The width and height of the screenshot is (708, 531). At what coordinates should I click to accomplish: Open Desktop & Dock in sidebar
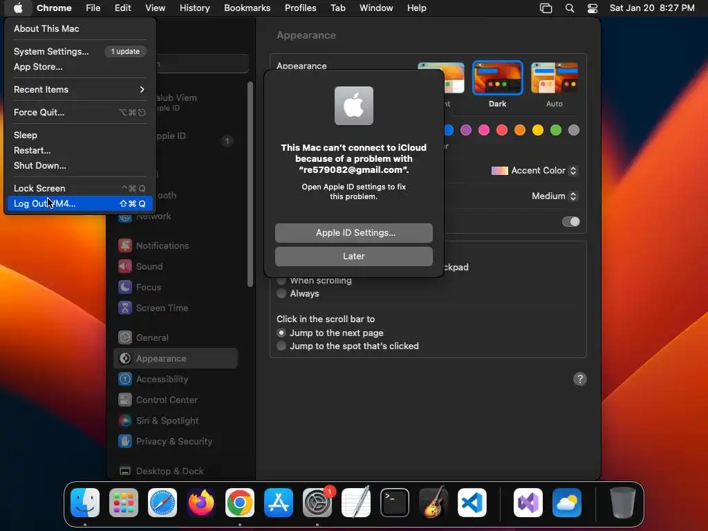pos(176,471)
